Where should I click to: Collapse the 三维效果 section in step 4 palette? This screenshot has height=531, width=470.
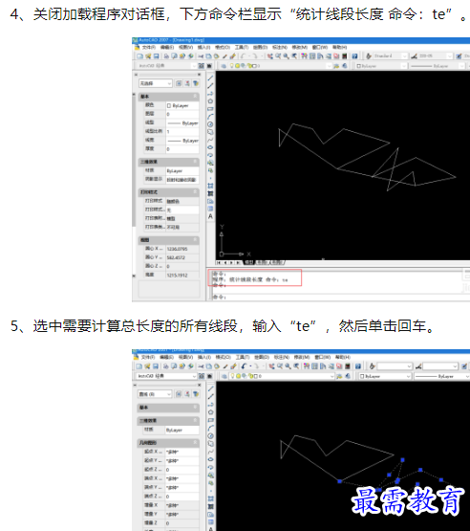click(195, 162)
